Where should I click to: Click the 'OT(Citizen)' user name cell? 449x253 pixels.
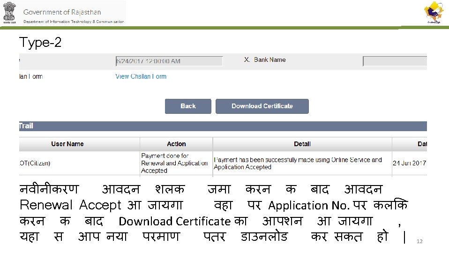[x=79, y=163]
